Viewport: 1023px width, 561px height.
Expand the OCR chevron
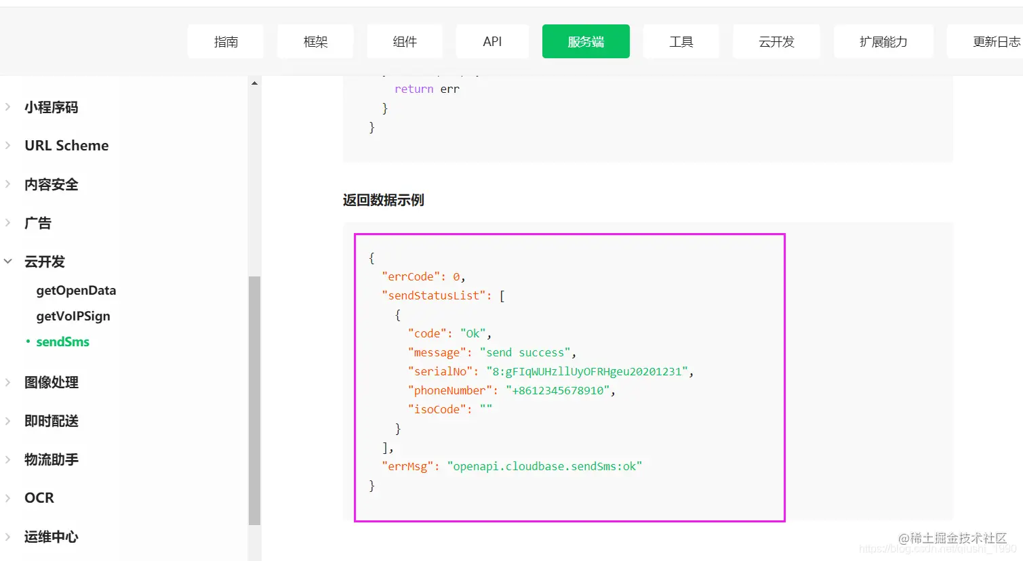tap(8, 498)
